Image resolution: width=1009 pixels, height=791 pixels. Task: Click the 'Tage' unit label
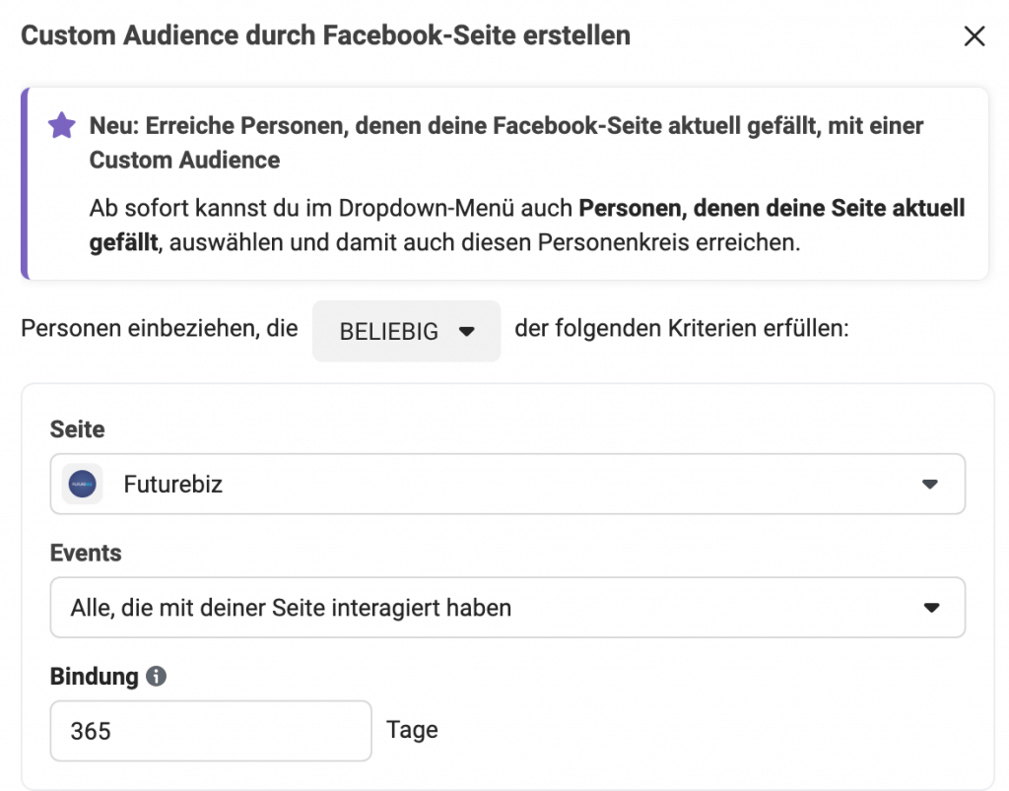[x=412, y=731]
